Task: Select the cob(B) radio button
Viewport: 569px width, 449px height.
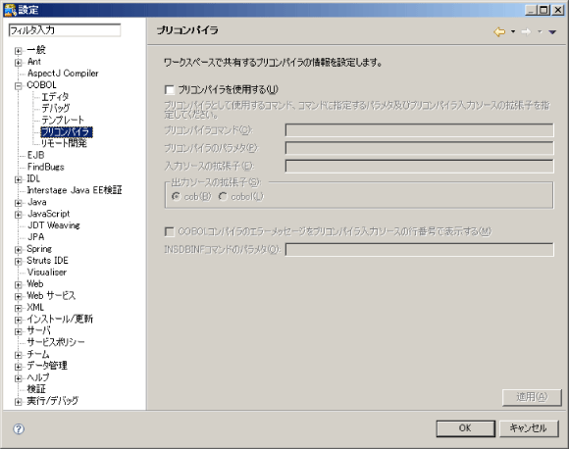Action: tap(176, 197)
